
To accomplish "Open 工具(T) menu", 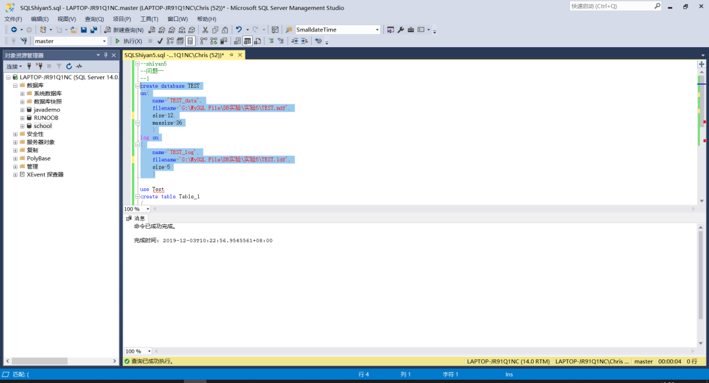I will [149, 19].
